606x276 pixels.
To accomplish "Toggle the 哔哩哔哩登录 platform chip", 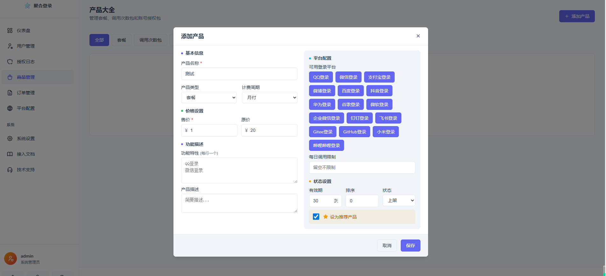I will (x=327, y=145).
